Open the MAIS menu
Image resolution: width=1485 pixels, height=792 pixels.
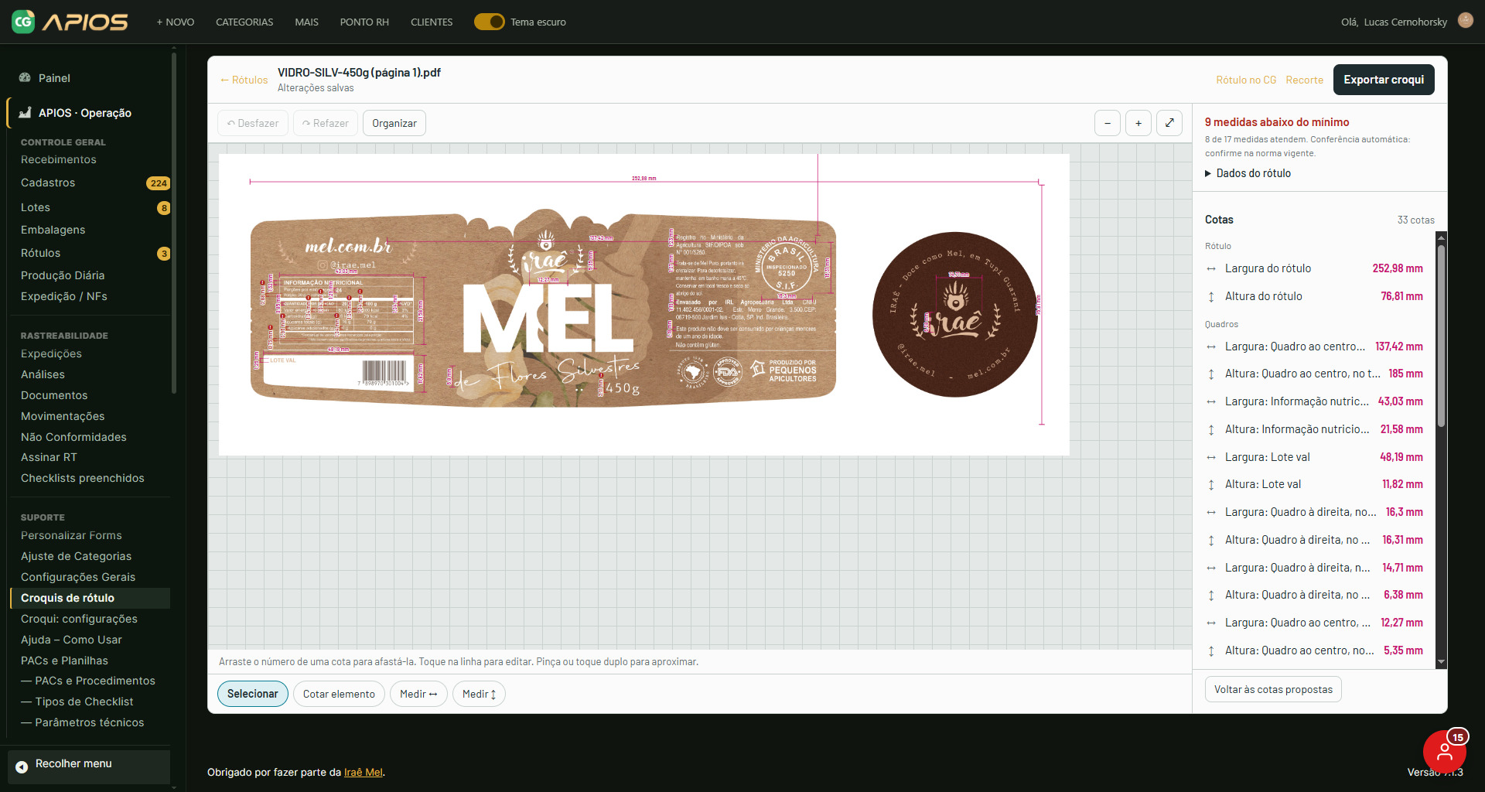point(306,22)
